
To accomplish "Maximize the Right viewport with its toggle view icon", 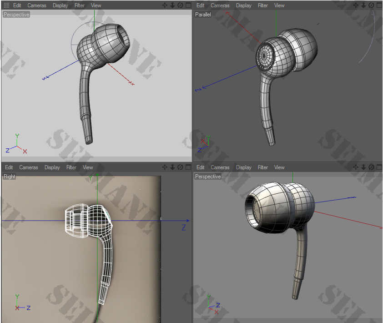I will click(x=188, y=167).
